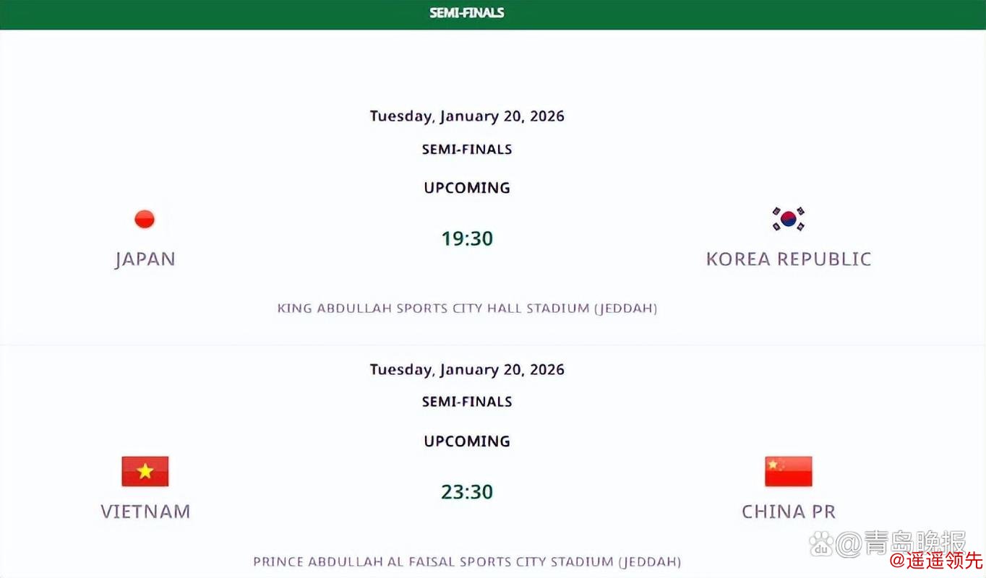Open the CHINA PR team link
Screen dimensions: 986x578
pos(789,512)
